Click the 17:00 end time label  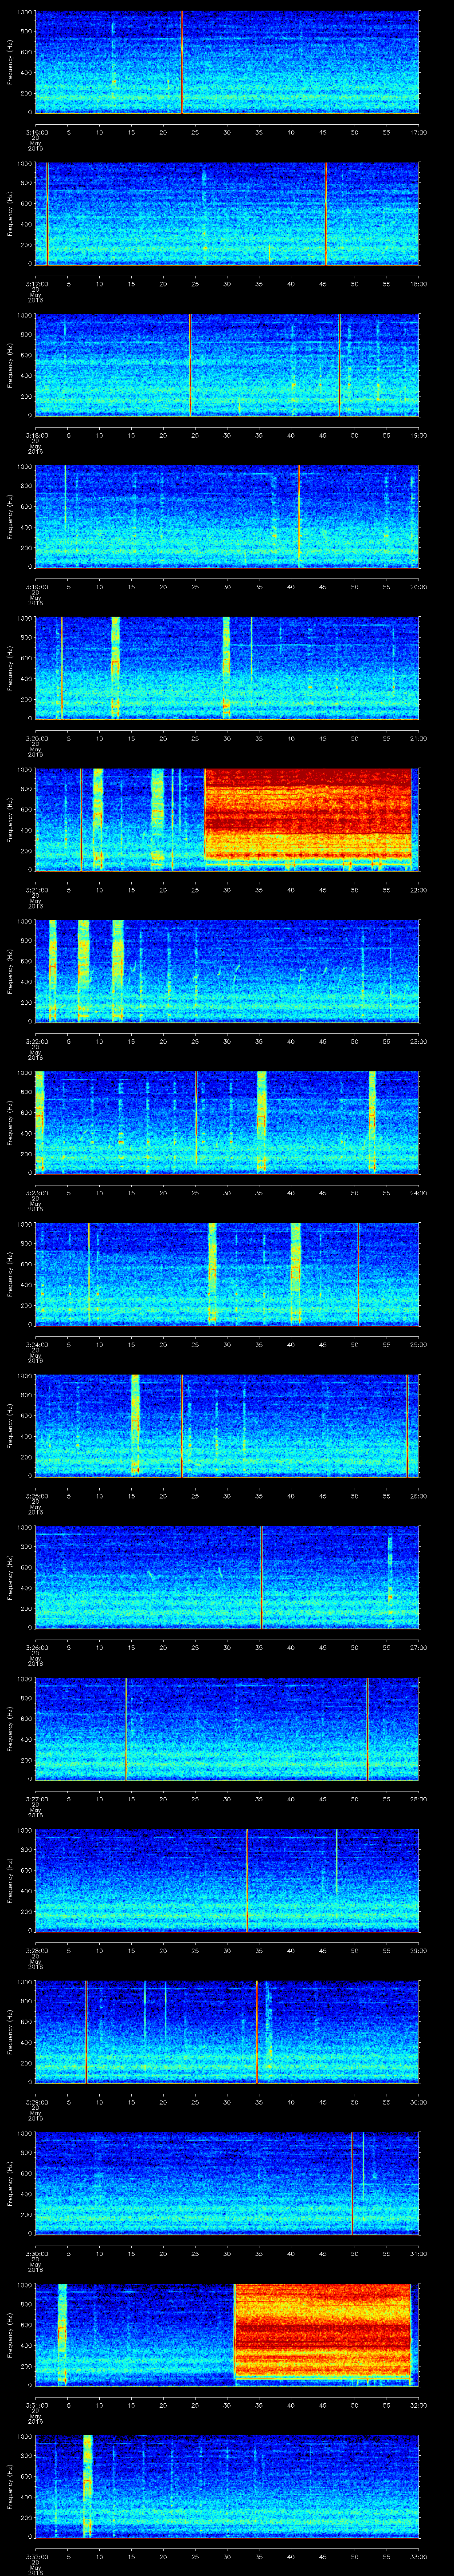coord(419,132)
